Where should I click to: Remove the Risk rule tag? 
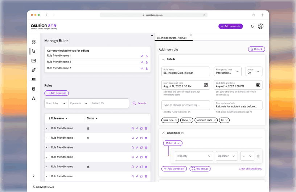point(176,120)
